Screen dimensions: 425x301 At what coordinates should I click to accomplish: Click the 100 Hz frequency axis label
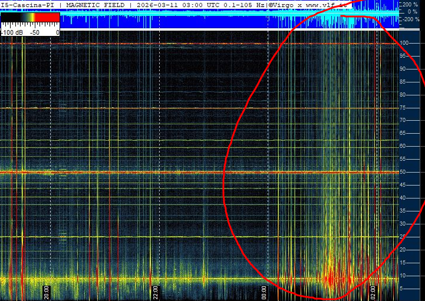coord(405,43)
